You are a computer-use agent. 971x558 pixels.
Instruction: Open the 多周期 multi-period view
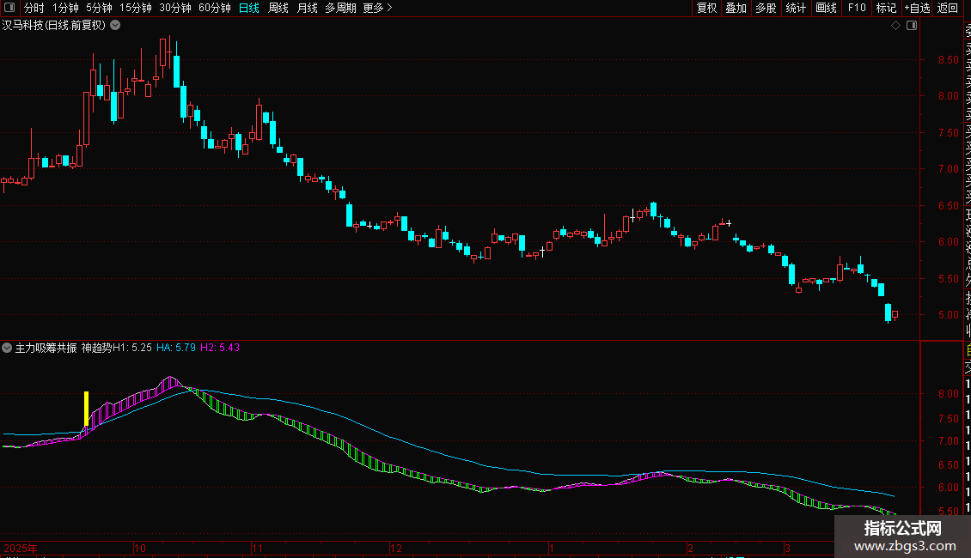pos(340,8)
